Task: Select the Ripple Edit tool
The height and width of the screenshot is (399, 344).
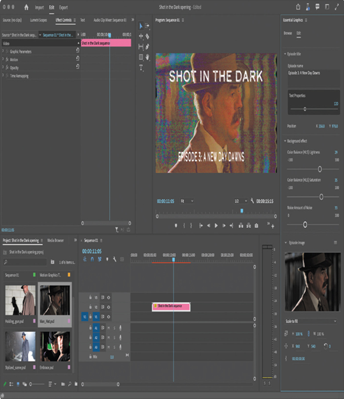Action: [x=140, y=36]
